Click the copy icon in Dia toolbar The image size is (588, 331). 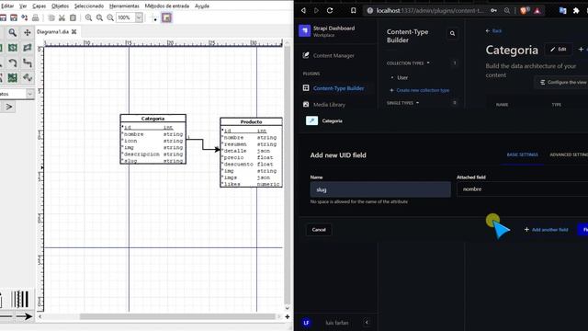pos(51,17)
